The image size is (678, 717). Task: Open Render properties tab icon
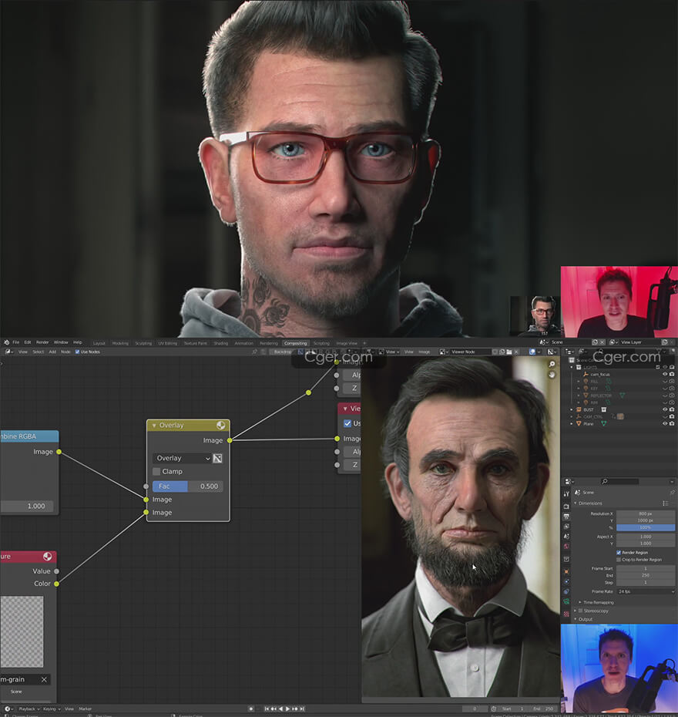tap(566, 507)
